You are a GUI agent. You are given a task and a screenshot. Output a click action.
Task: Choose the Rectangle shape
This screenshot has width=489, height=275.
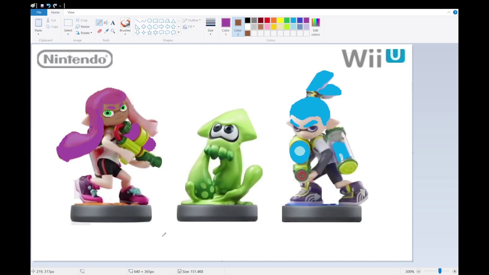155,21
